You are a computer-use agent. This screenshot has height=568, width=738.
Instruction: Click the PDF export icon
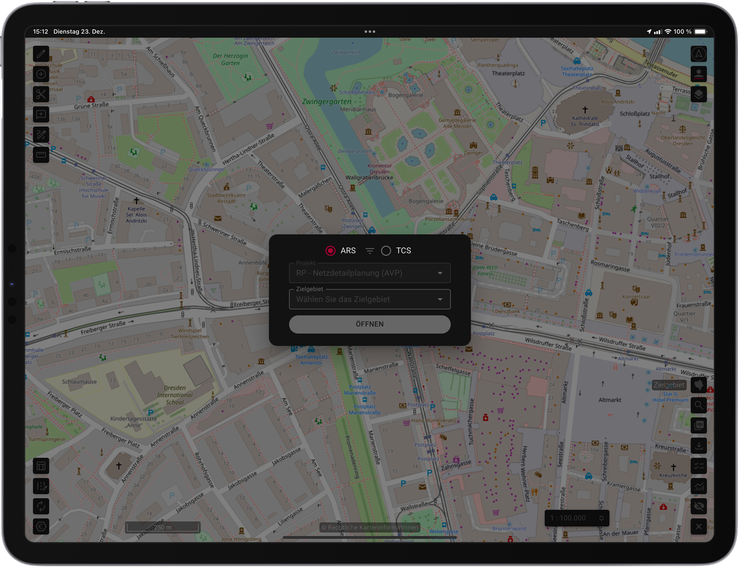699,426
